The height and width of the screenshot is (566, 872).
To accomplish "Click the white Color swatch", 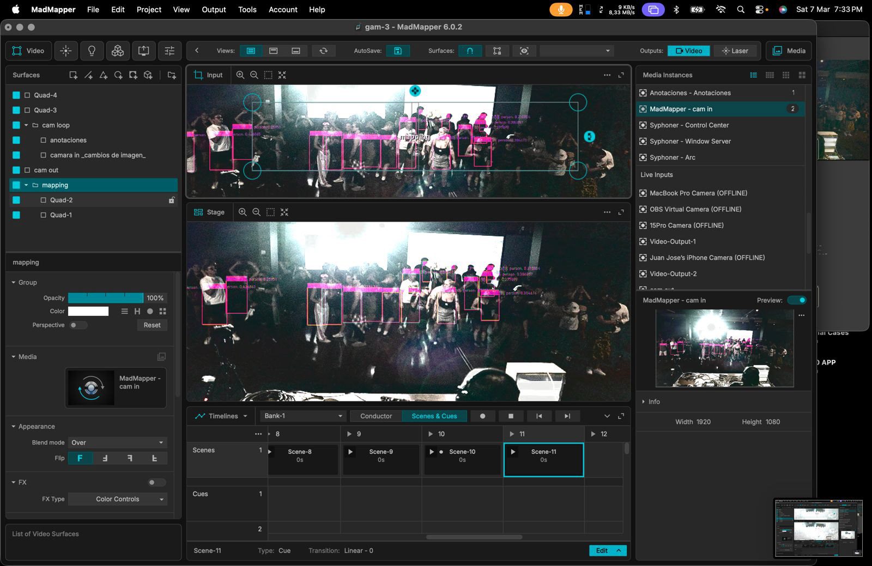I will (88, 311).
